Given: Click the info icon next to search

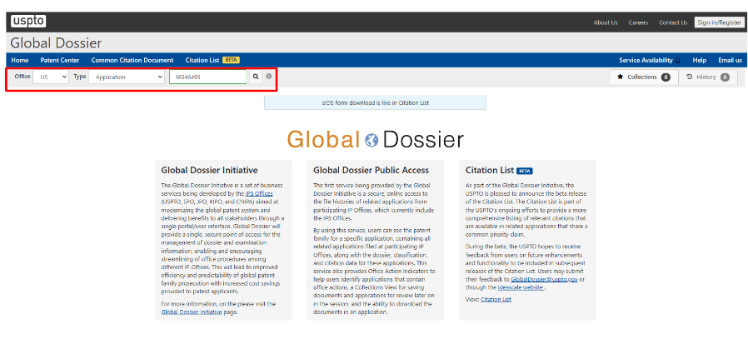Looking at the screenshot, I should (269, 77).
